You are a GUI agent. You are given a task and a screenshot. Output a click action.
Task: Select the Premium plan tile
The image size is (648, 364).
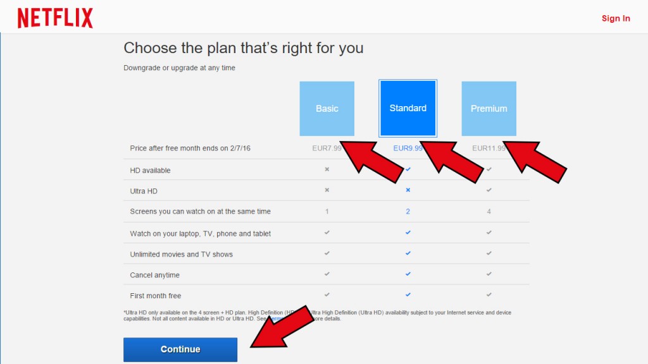[x=489, y=109]
